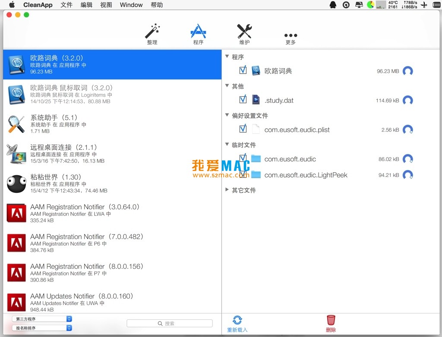442x337 pixels.
Task: Select AAM Updates Notifier (8.0.0.160) row
Action: [112, 302]
